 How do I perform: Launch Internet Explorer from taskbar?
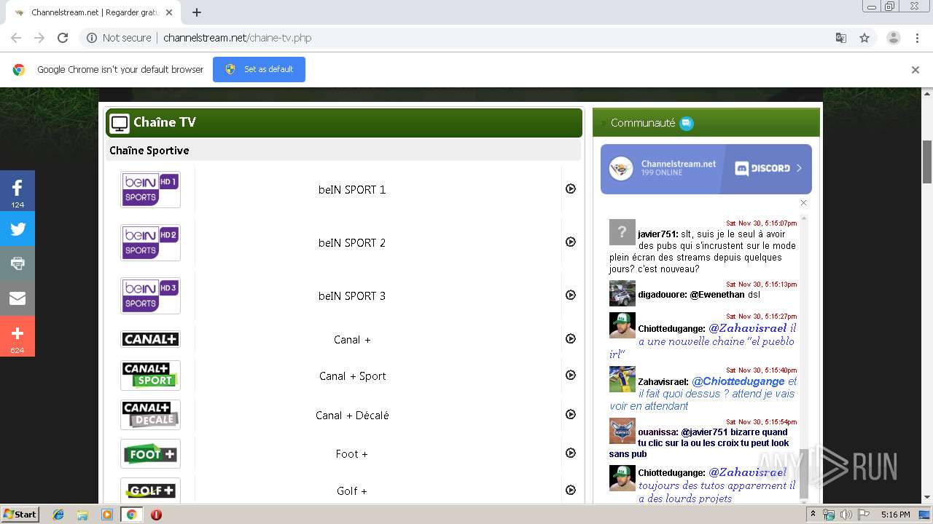(x=58, y=515)
